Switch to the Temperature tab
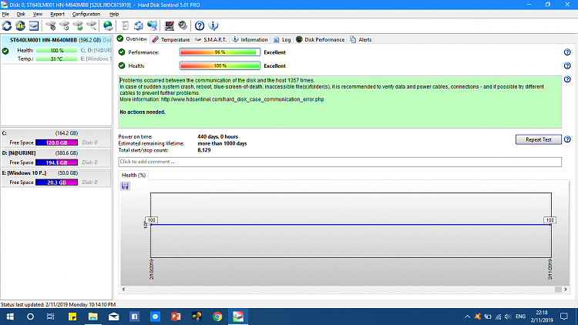578x325 pixels. click(171, 39)
